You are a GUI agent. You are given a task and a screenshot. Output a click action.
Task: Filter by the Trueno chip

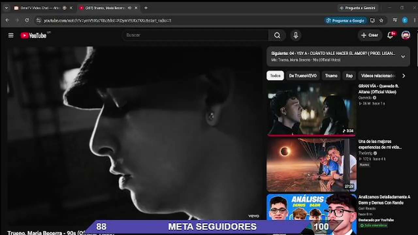(331, 76)
